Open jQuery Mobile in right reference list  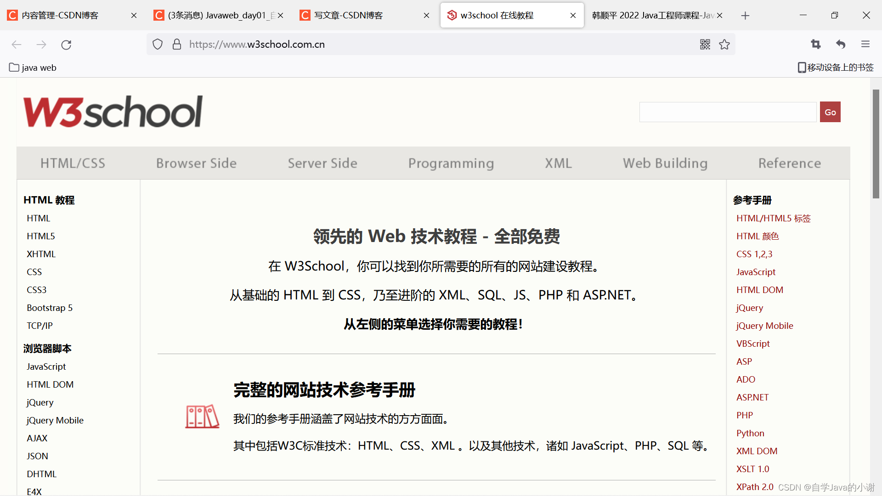pyautogui.click(x=764, y=326)
